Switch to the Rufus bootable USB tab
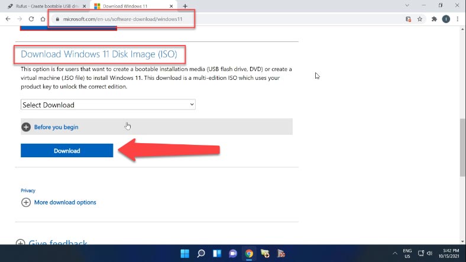466x262 pixels. [46, 6]
